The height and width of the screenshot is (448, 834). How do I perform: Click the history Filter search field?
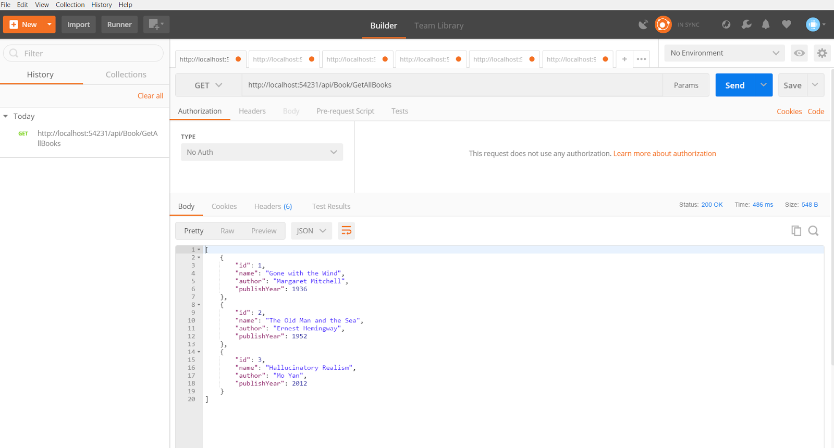83,53
